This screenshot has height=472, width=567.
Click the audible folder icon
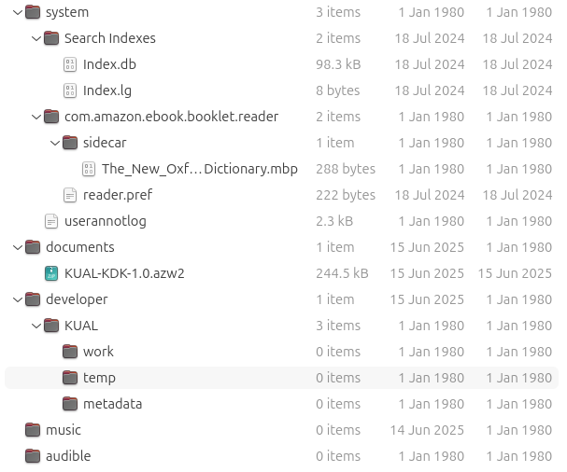point(33,456)
